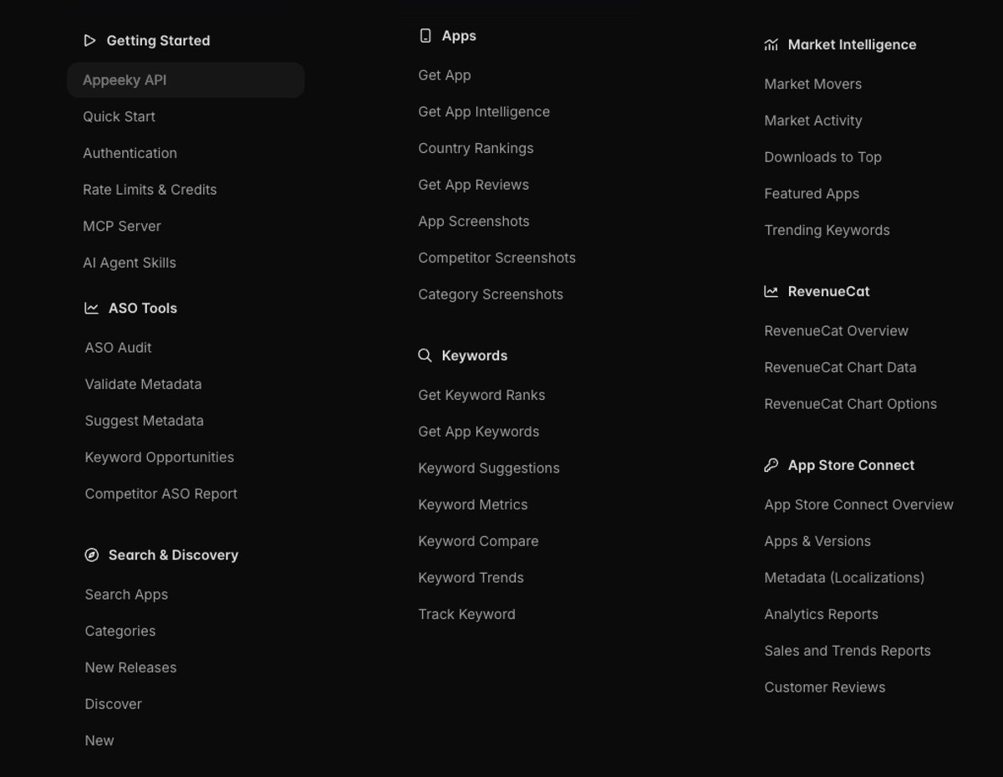
Task: Open App Store Connect Overview
Action: tap(858, 505)
